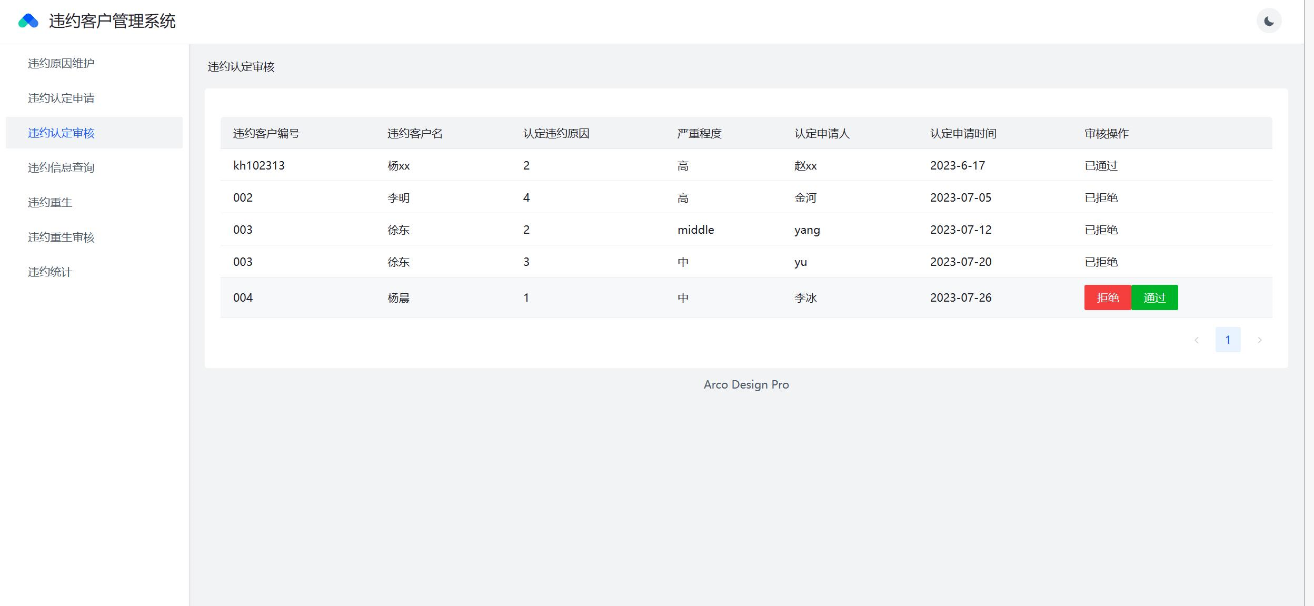1314x606 pixels.
Task: Click Arco Design Pro footer text
Action: pos(746,384)
